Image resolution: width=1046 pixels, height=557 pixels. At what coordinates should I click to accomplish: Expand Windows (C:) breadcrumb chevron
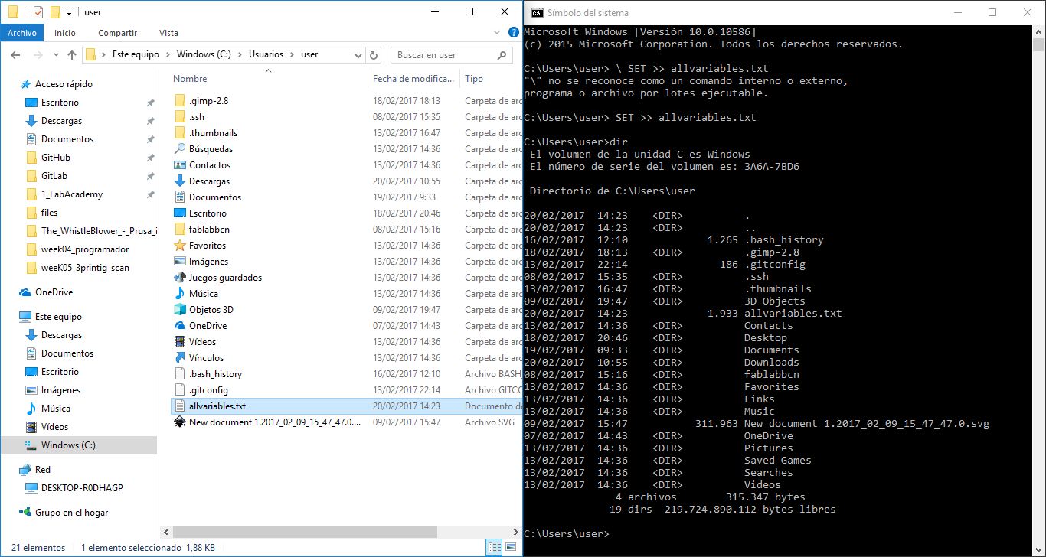tap(240, 55)
